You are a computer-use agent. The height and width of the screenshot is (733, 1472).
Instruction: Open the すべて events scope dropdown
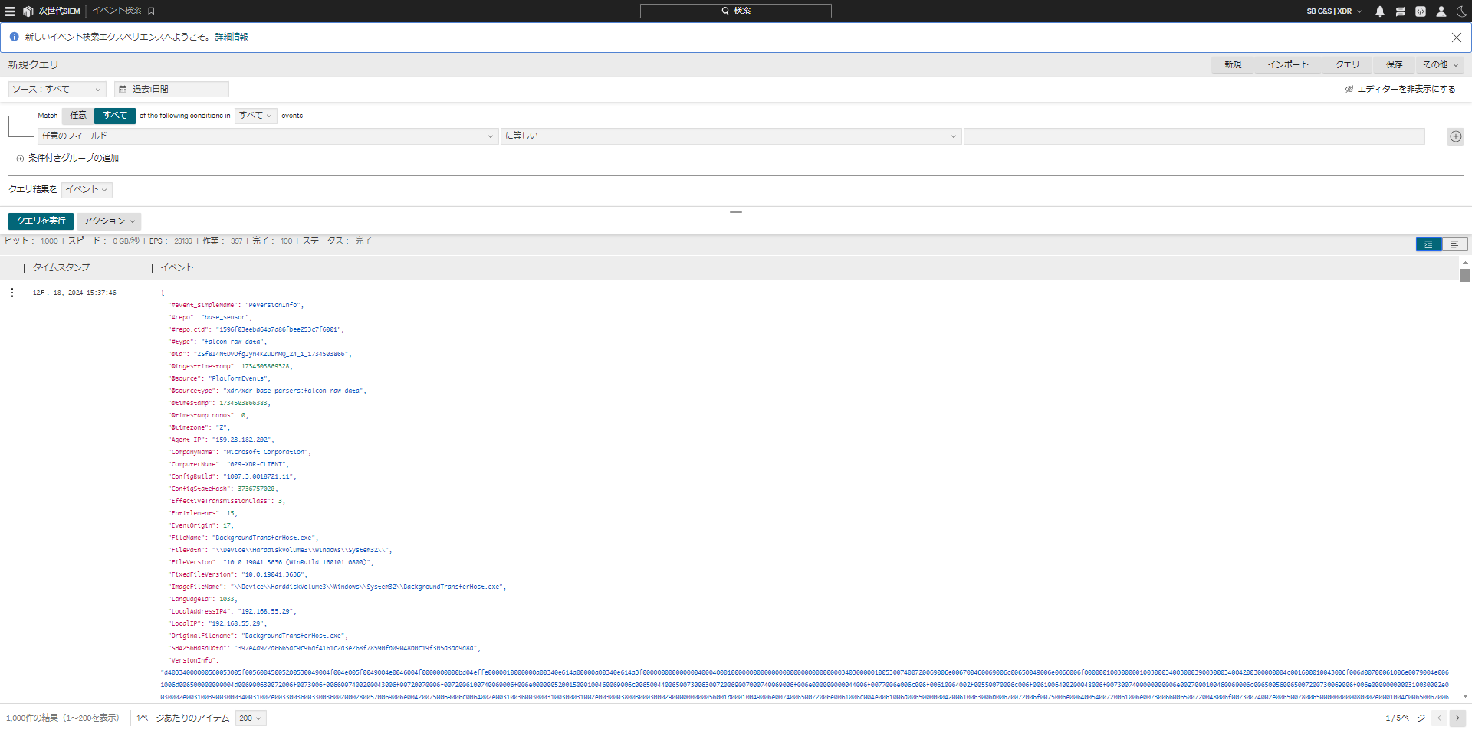pyautogui.click(x=255, y=116)
